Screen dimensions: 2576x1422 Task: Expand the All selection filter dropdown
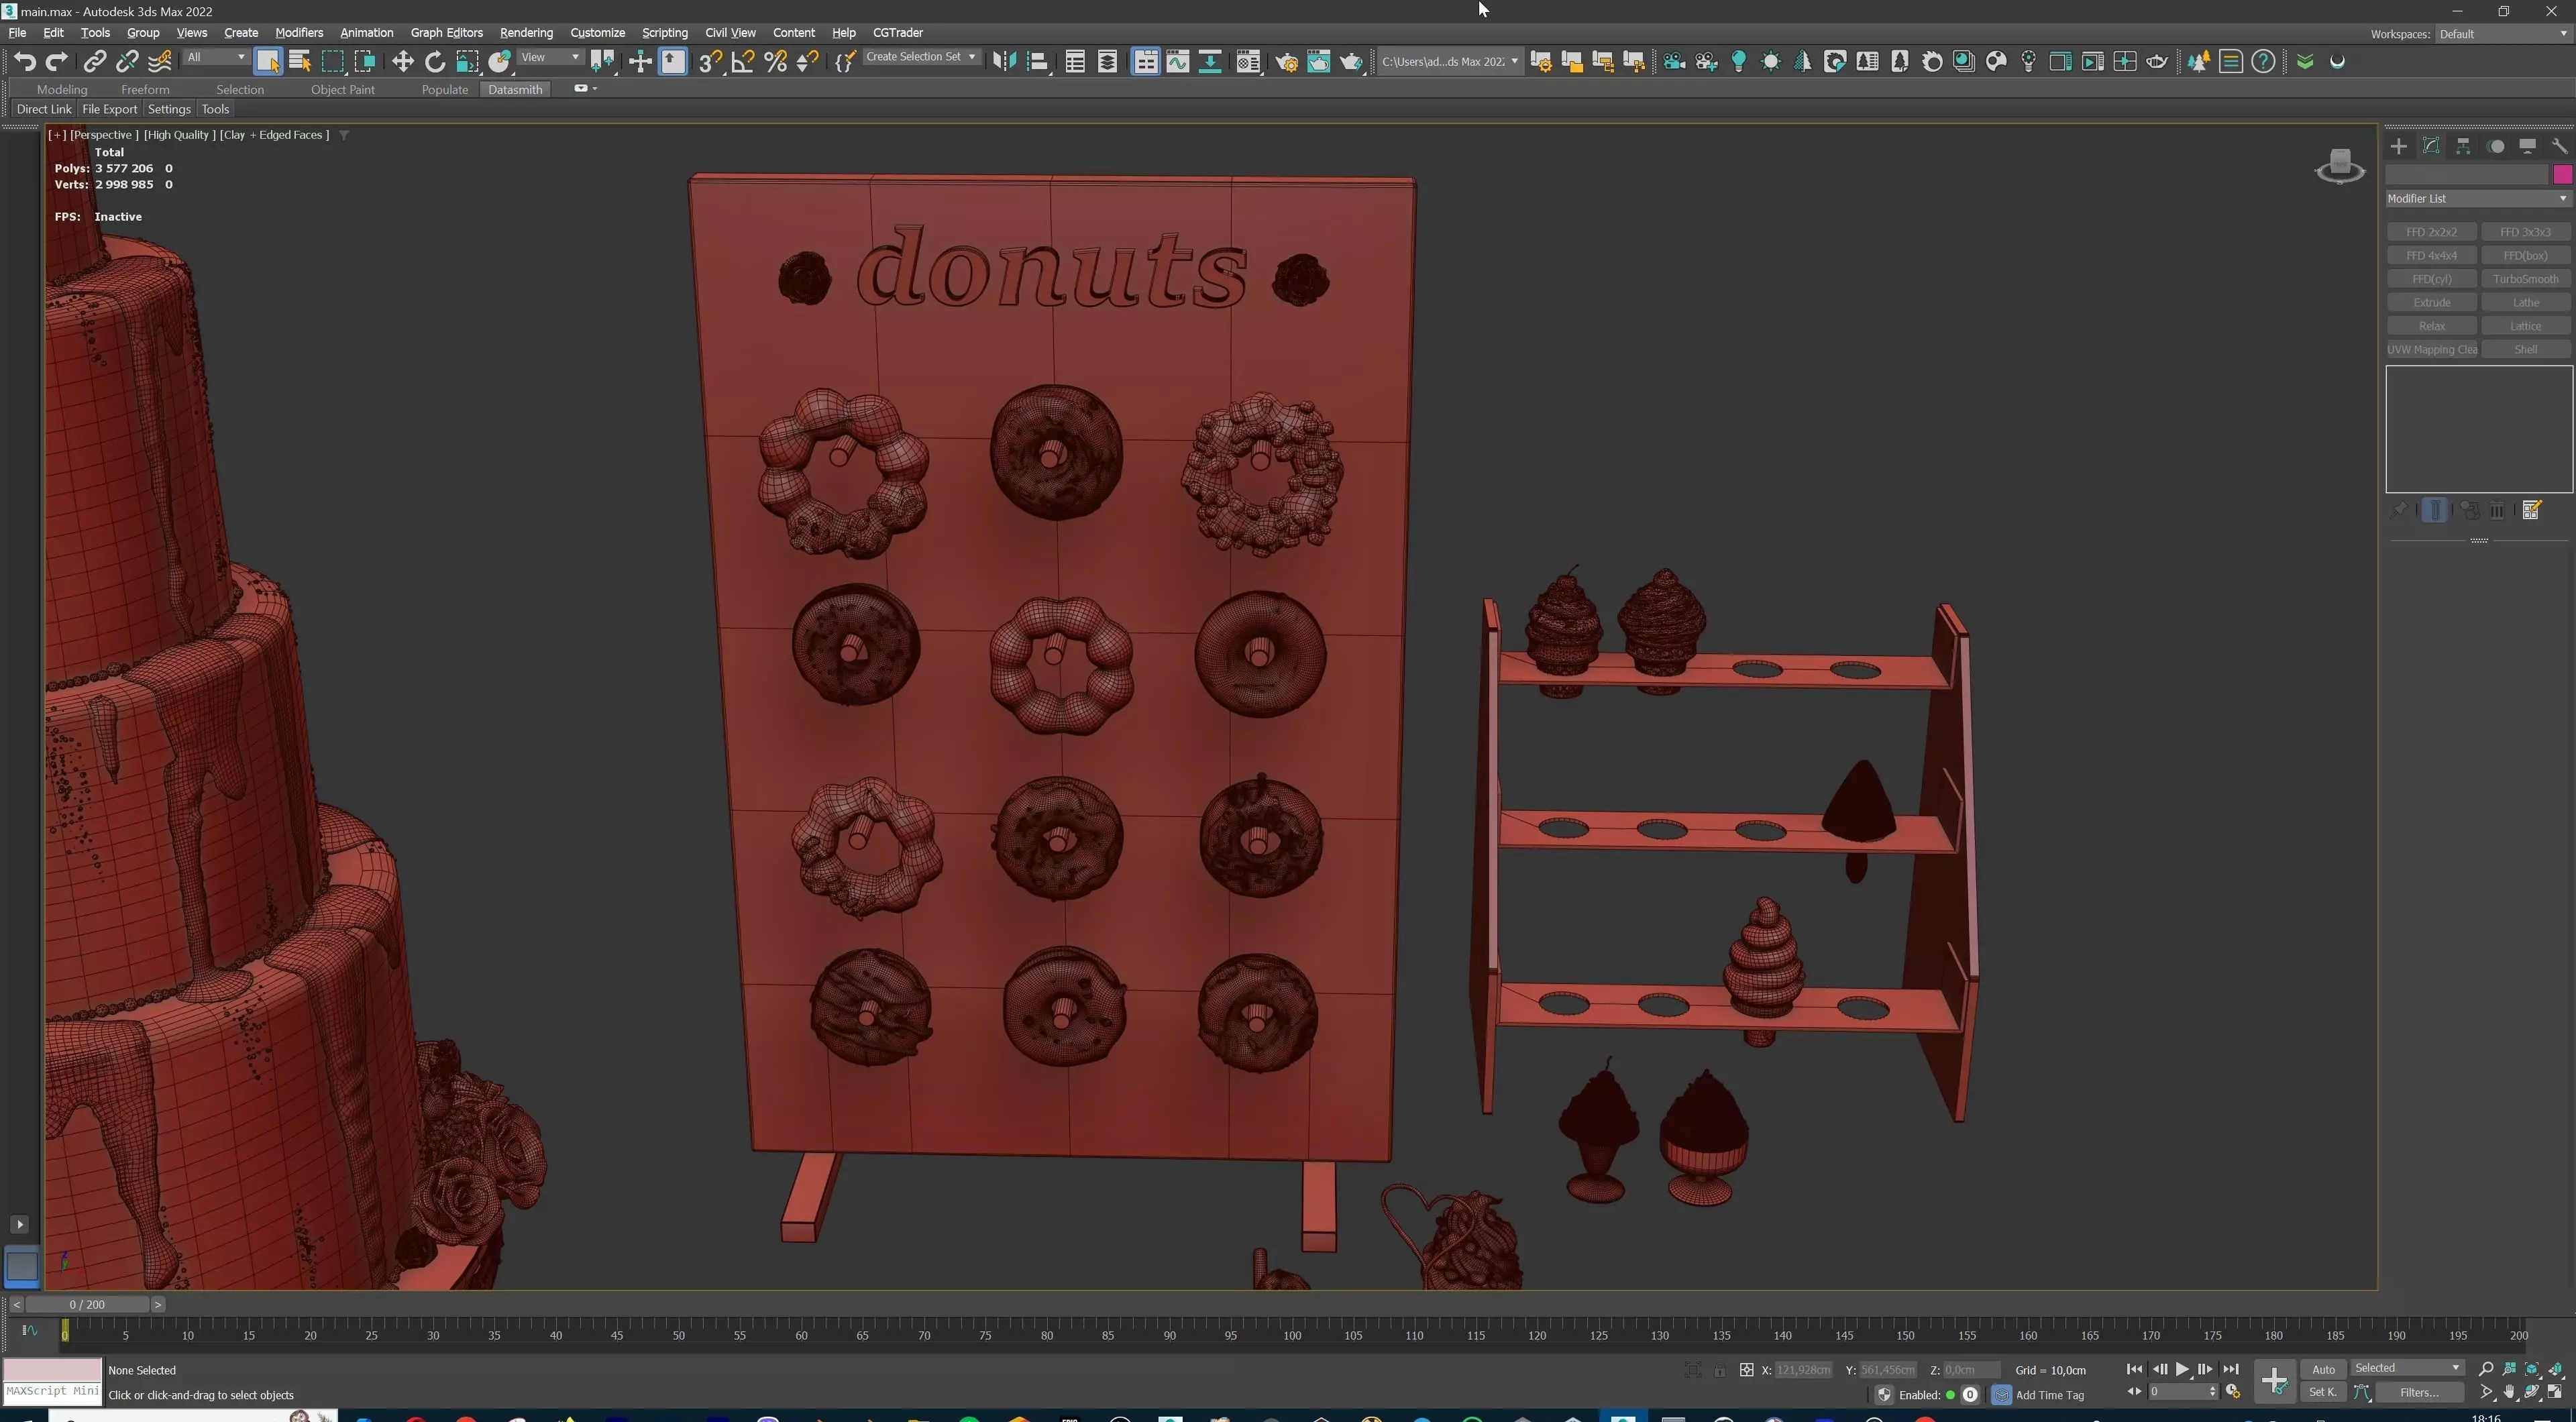click(x=216, y=57)
